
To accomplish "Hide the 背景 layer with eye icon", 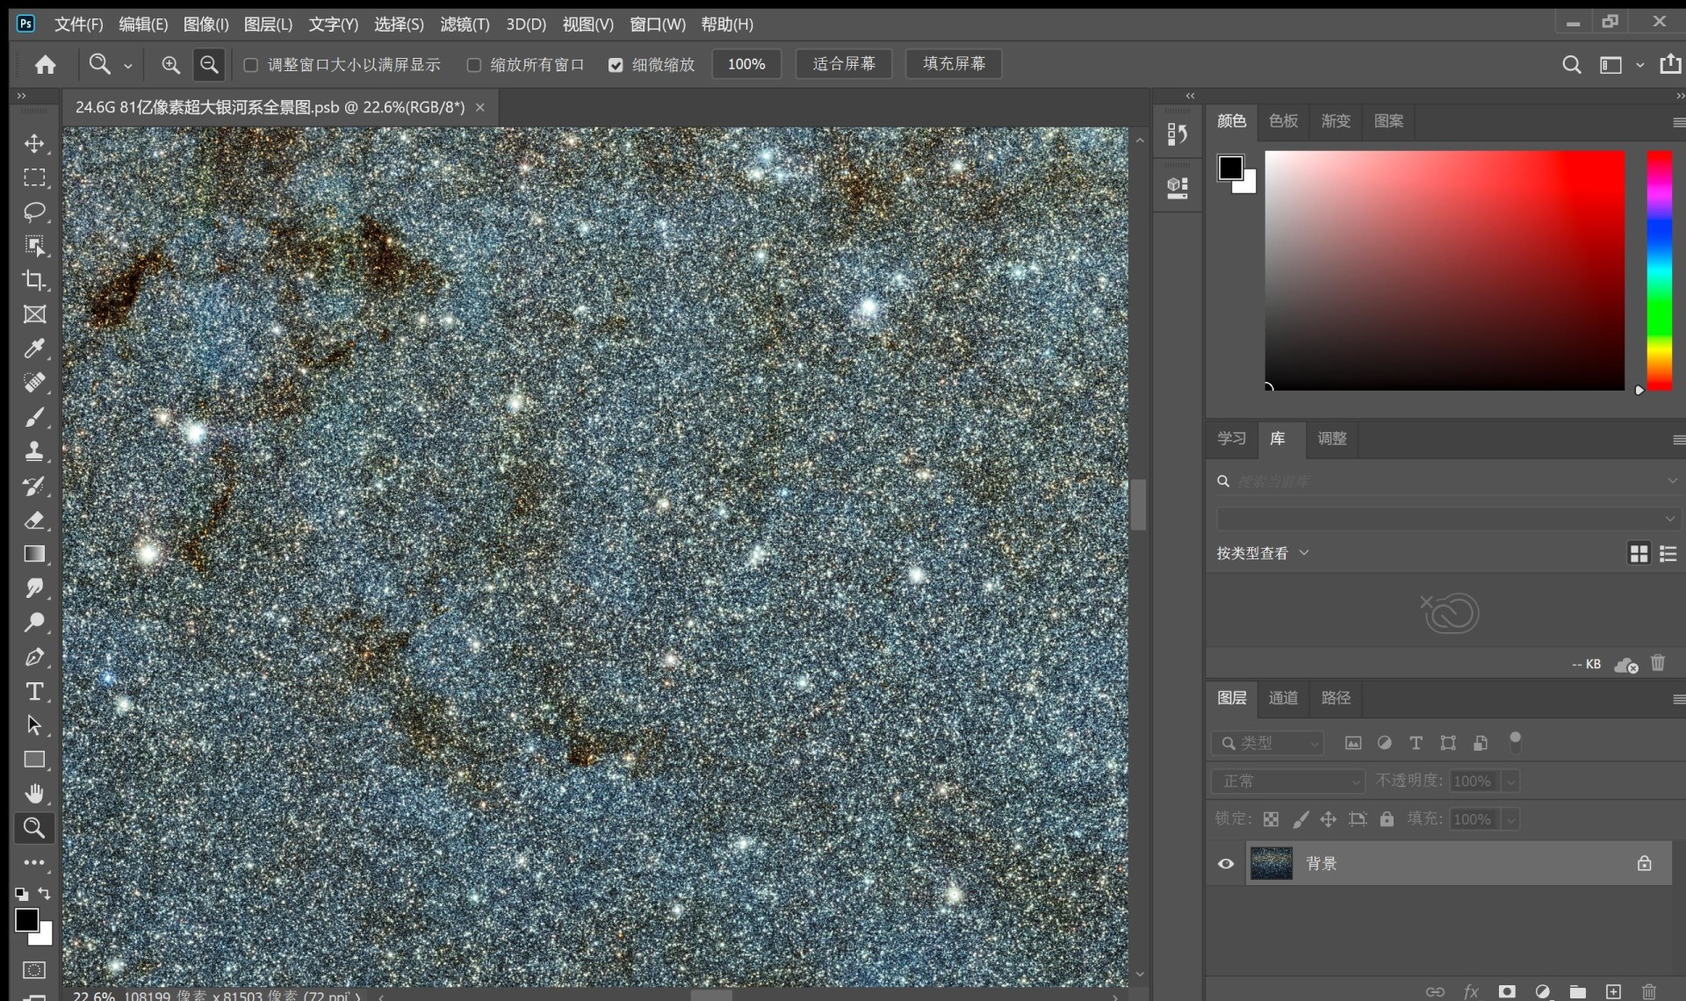I will pos(1226,864).
